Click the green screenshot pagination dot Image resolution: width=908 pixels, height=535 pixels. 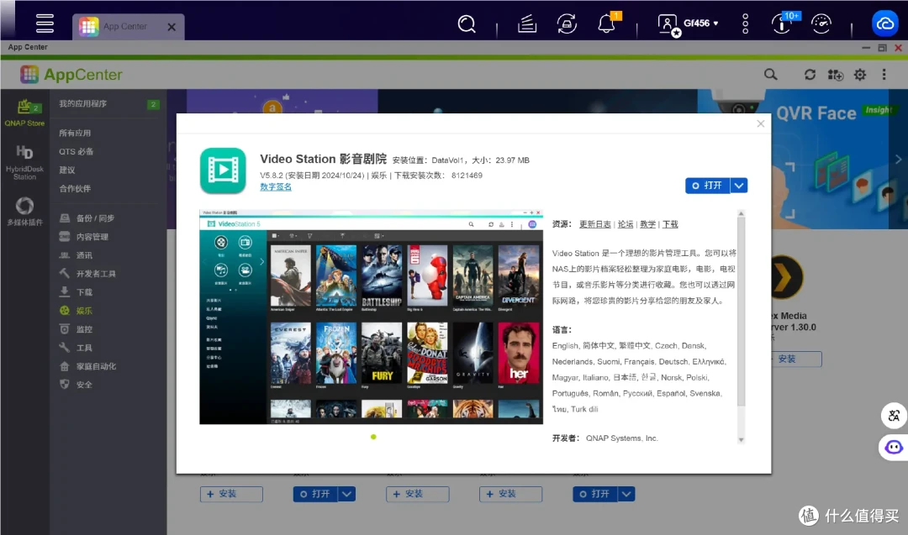tap(373, 438)
